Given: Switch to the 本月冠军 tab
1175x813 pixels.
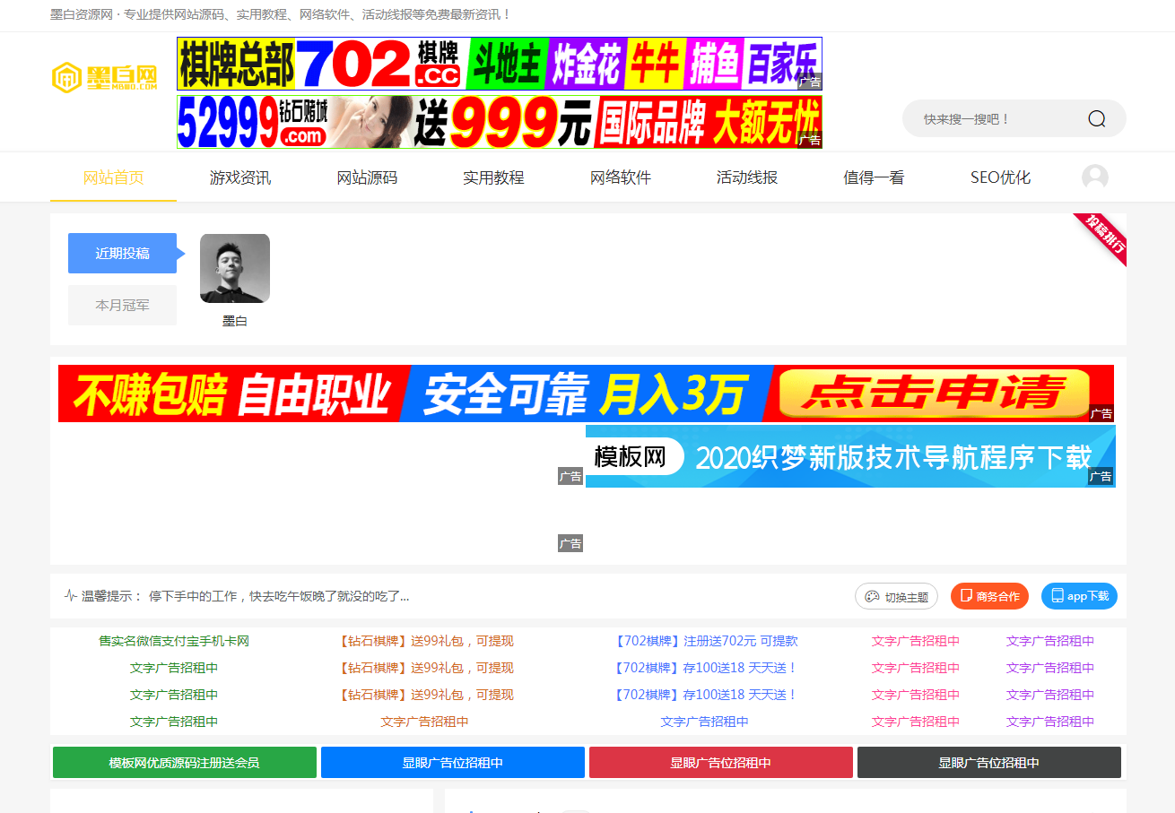Looking at the screenshot, I should click(123, 306).
